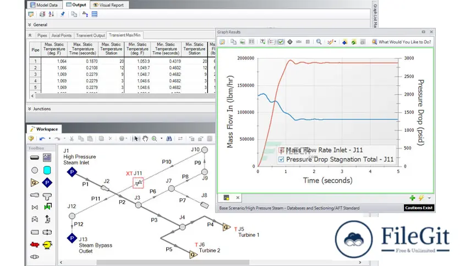Image resolution: width=460 pixels, height=266 pixels.
Task: Click the graph thumbnail tab below chart
Action: point(226,198)
